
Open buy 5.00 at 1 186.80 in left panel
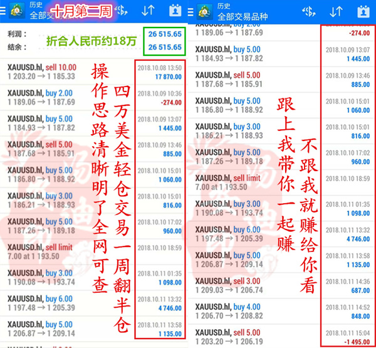pos(93,174)
